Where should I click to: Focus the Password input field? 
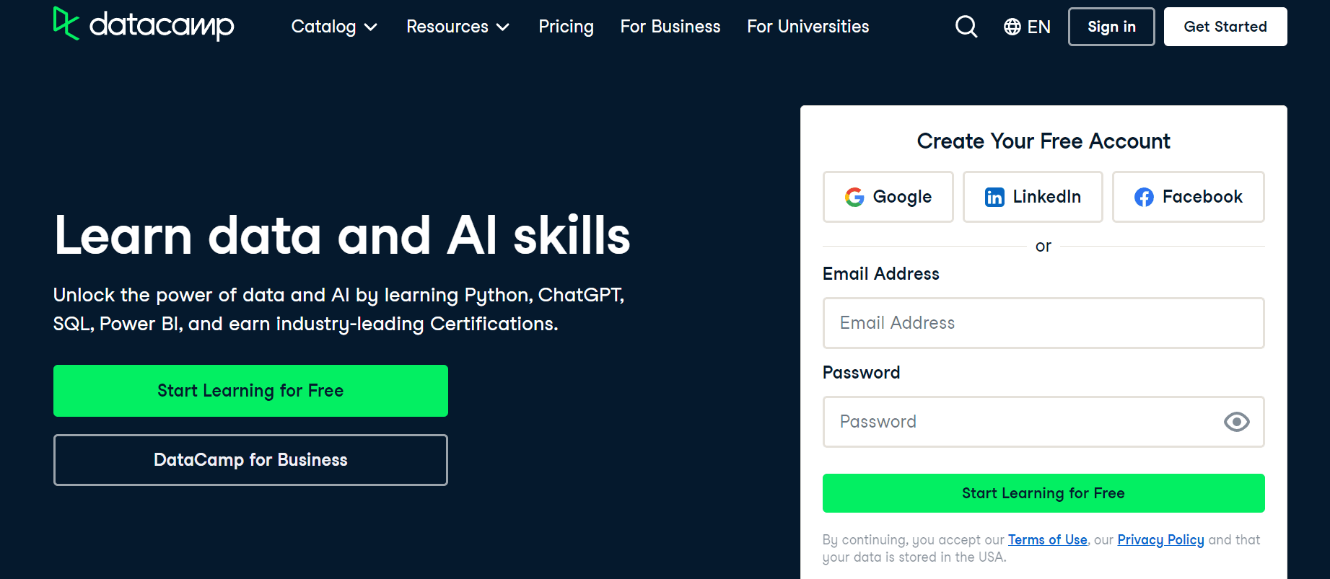tap(1044, 422)
